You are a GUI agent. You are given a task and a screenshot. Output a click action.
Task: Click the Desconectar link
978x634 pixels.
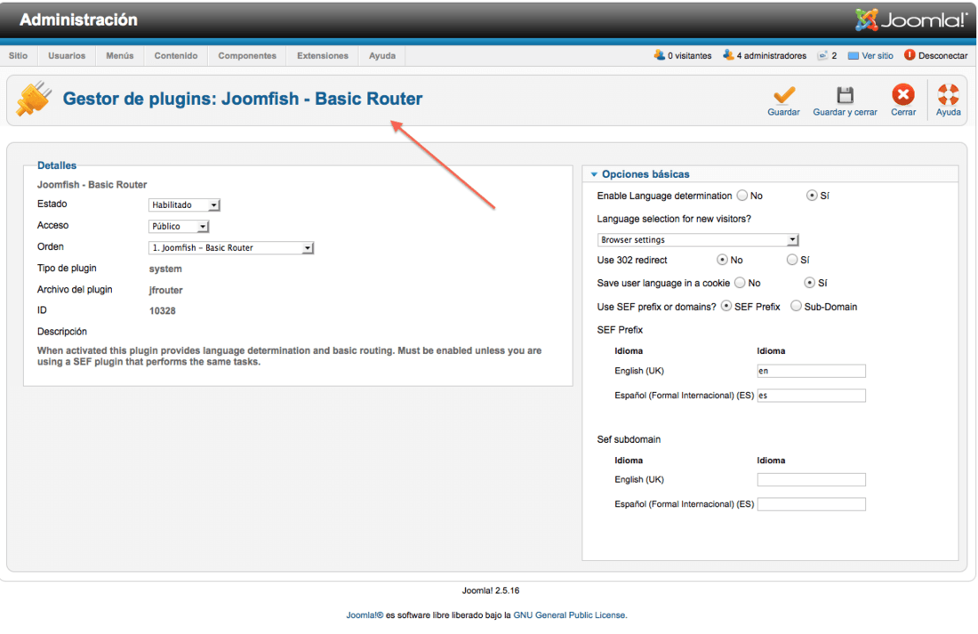tap(943, 55)
